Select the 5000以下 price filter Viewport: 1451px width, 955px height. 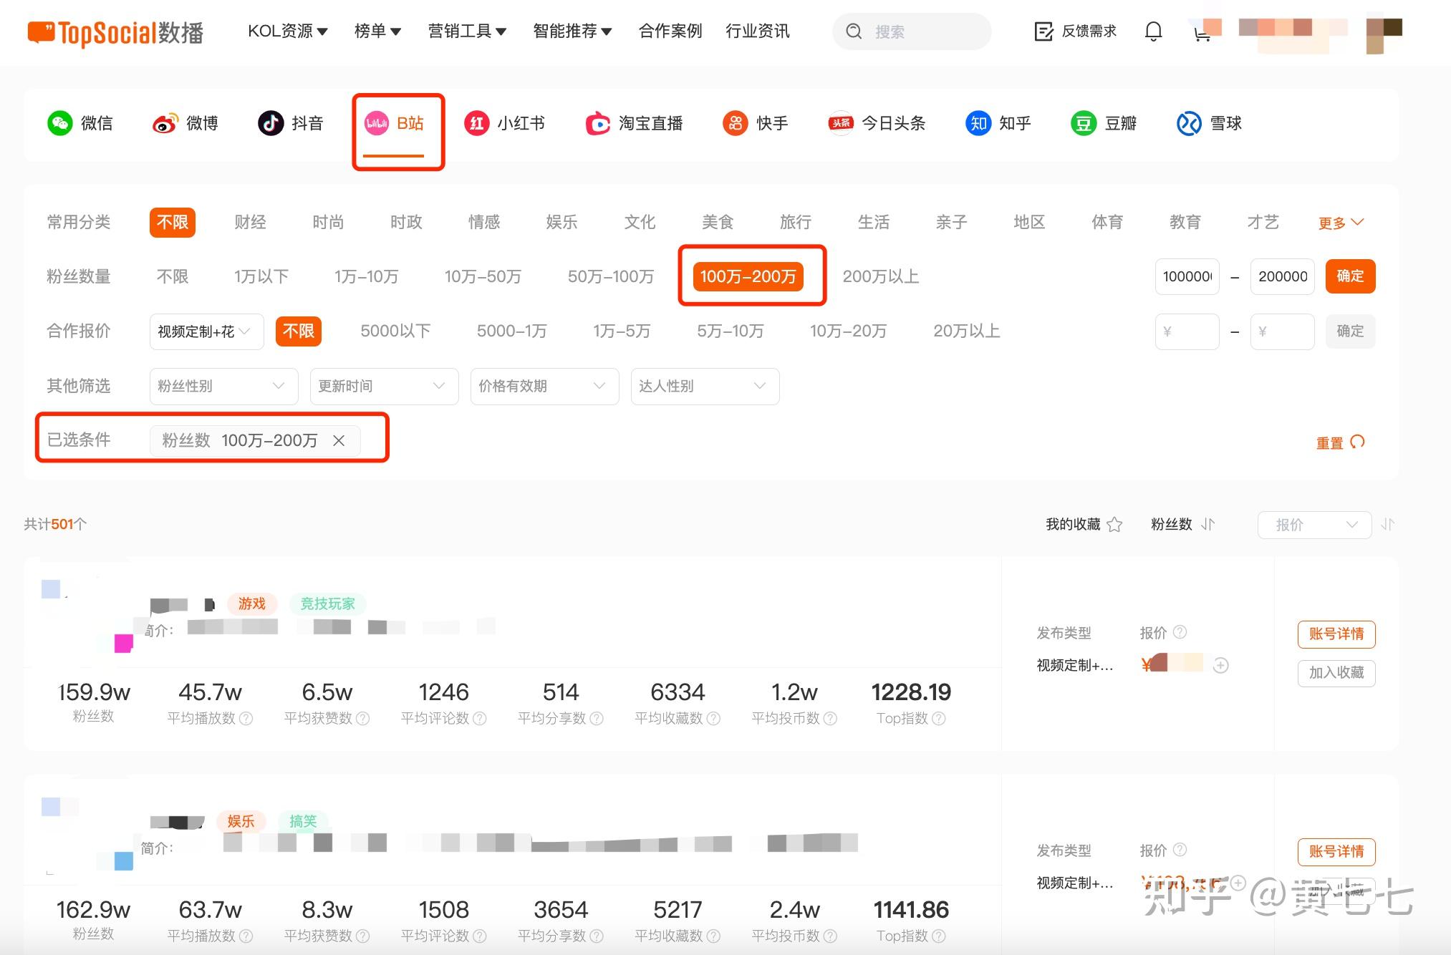click(x=395, y=331)
